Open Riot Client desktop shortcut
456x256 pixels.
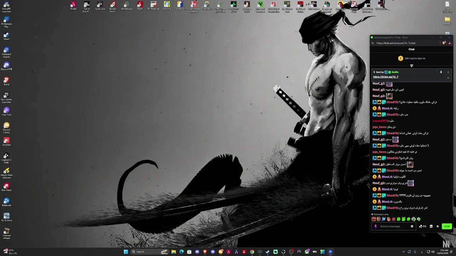(6, 187)
